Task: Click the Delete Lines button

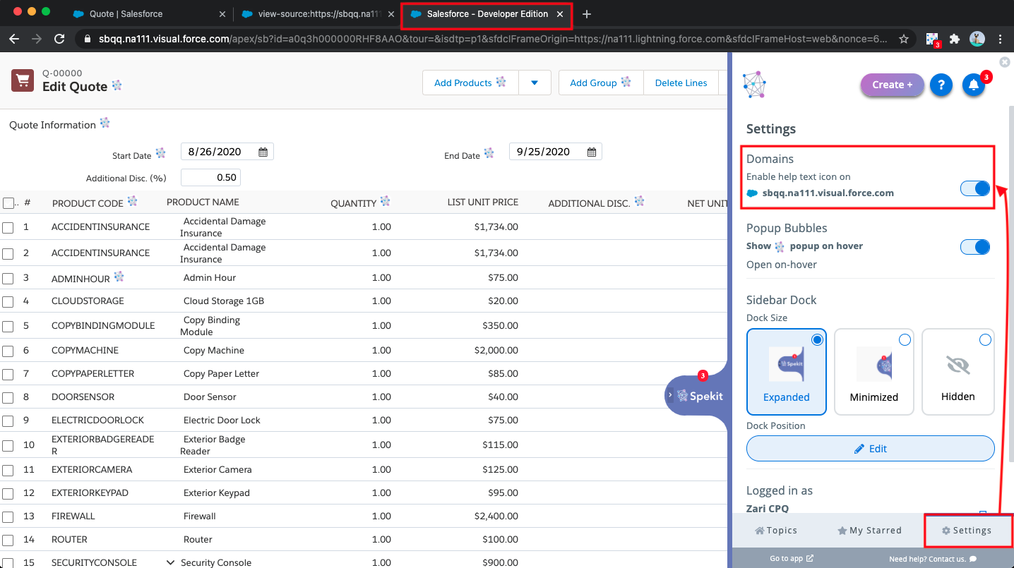Action: pyautogui.click(x=681, y=83)
